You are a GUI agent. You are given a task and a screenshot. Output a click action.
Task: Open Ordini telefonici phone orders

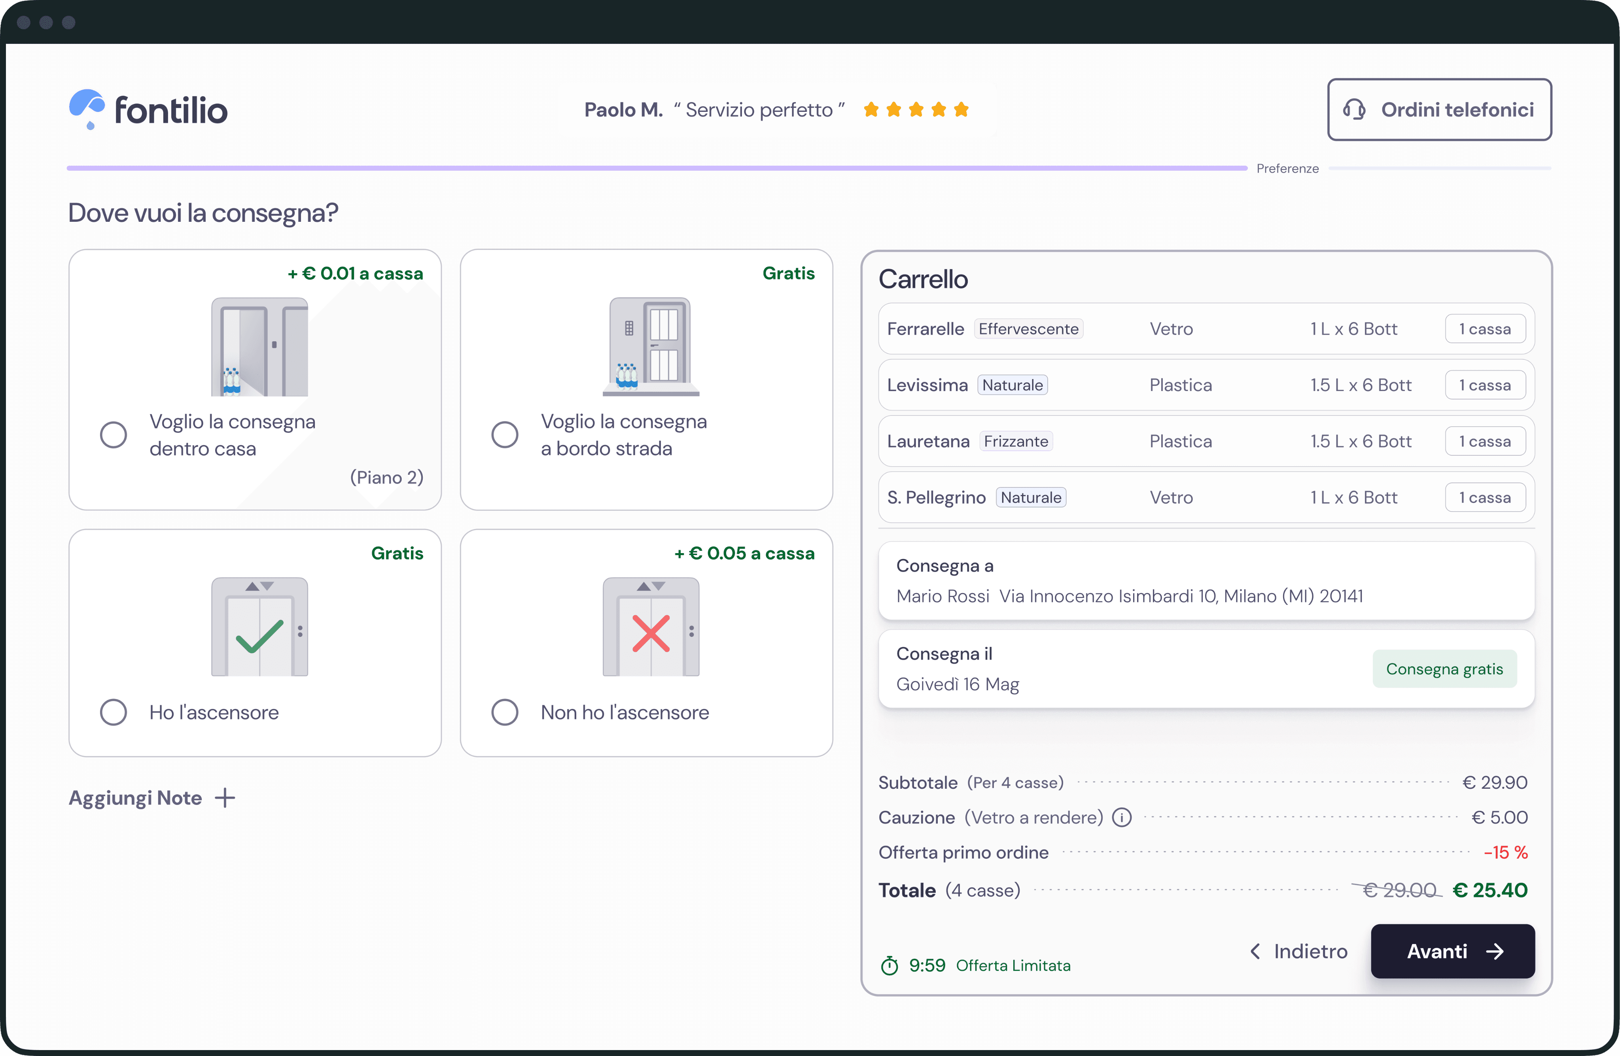[x=1440, y=110]
